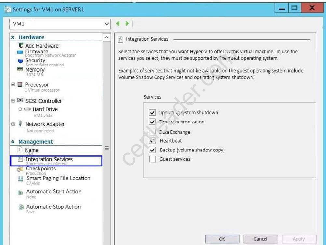This screenshot has height=245, width=326.
Task: Minimize the VM1 settings window
Action: (x=282, y=8)
